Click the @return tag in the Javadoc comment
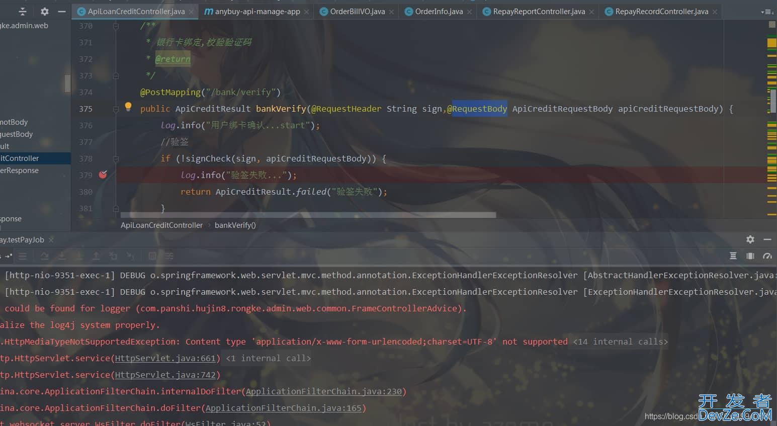 (172, 59)
